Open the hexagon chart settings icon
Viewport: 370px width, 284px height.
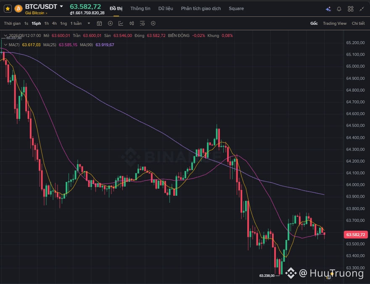click(x=153, y=24)
